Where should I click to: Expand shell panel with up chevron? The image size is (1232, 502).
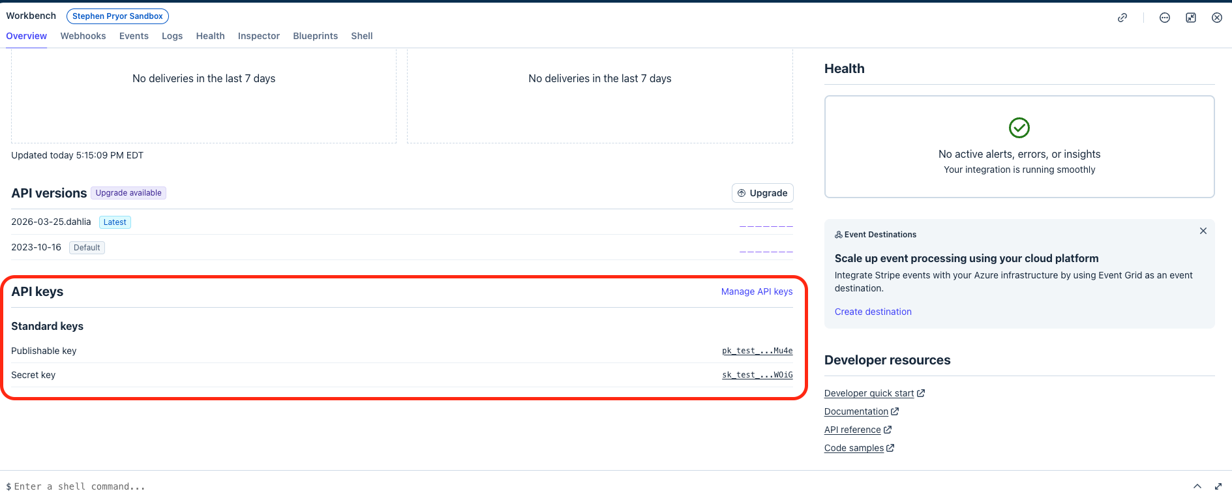(1197, 486)
